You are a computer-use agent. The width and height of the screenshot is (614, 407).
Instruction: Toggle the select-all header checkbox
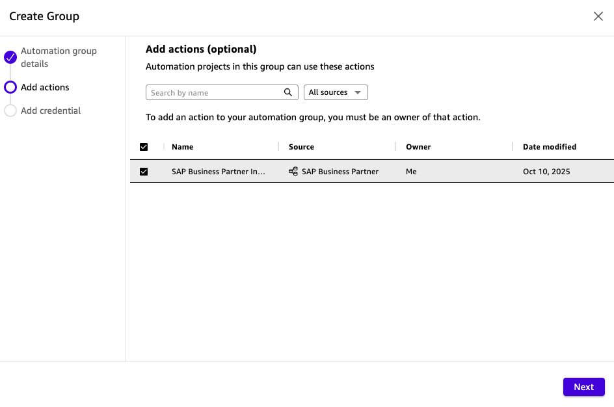tap(144, 147)
